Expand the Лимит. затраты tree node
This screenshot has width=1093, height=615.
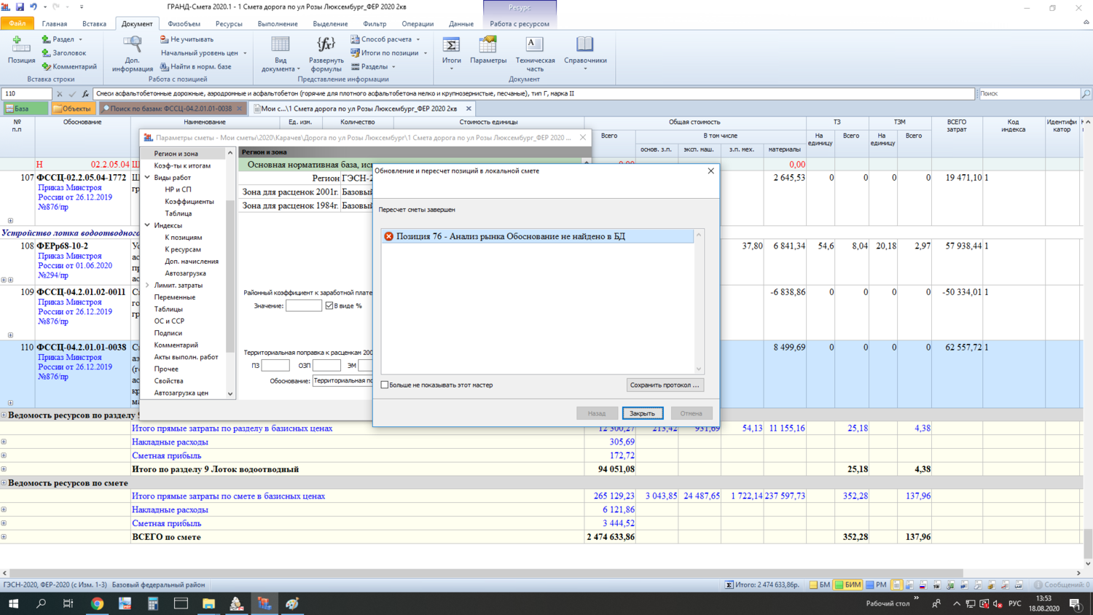pos(148,285)
